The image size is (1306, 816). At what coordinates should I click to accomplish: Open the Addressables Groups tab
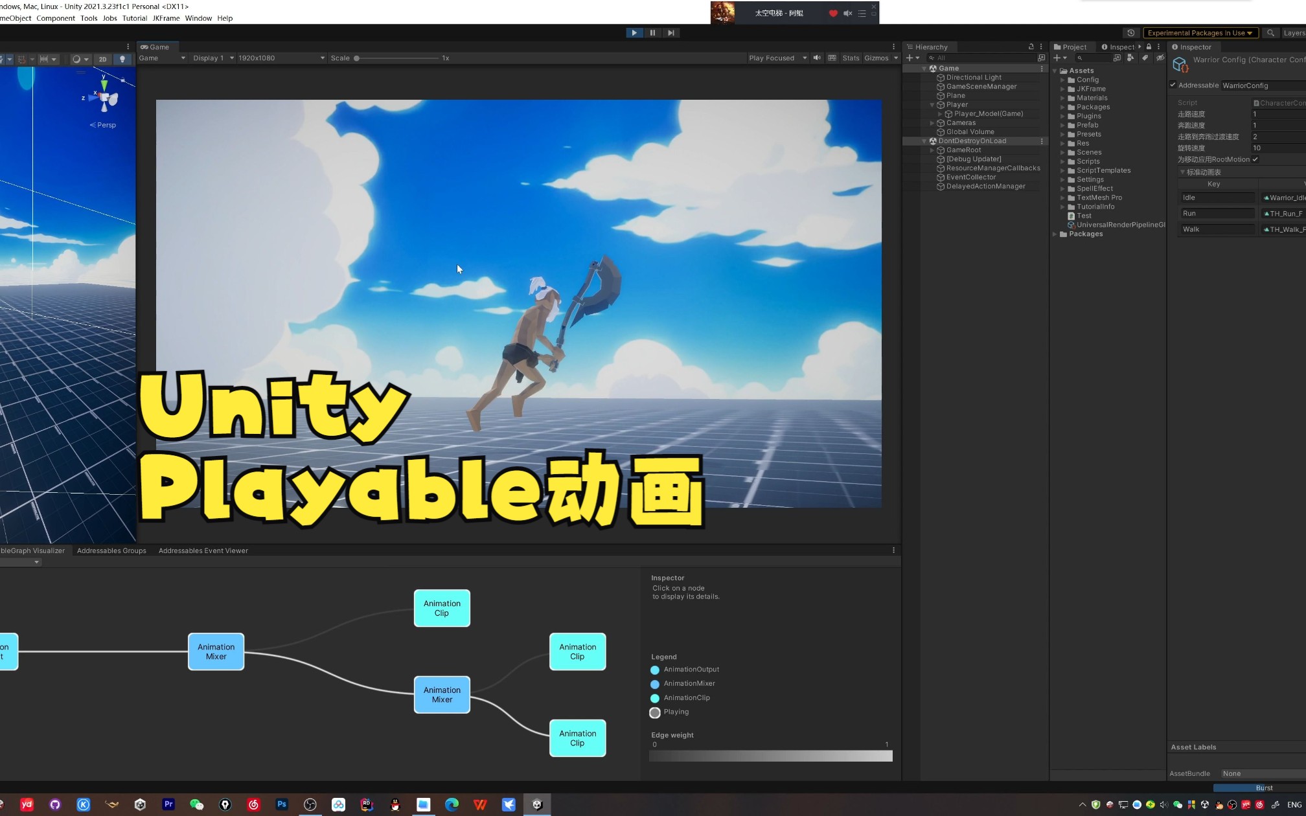tap(111, 550)
